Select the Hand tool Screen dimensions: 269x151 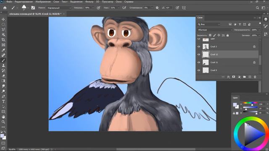[3, 117]
